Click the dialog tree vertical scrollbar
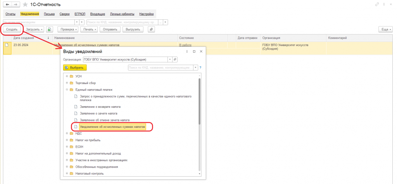 pyautogui.click(x=200, y=101)
